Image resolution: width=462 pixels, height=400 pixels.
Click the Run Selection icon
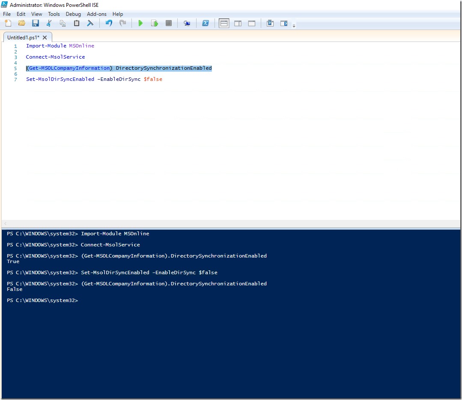pyautogui.click(x=155, y=23)
